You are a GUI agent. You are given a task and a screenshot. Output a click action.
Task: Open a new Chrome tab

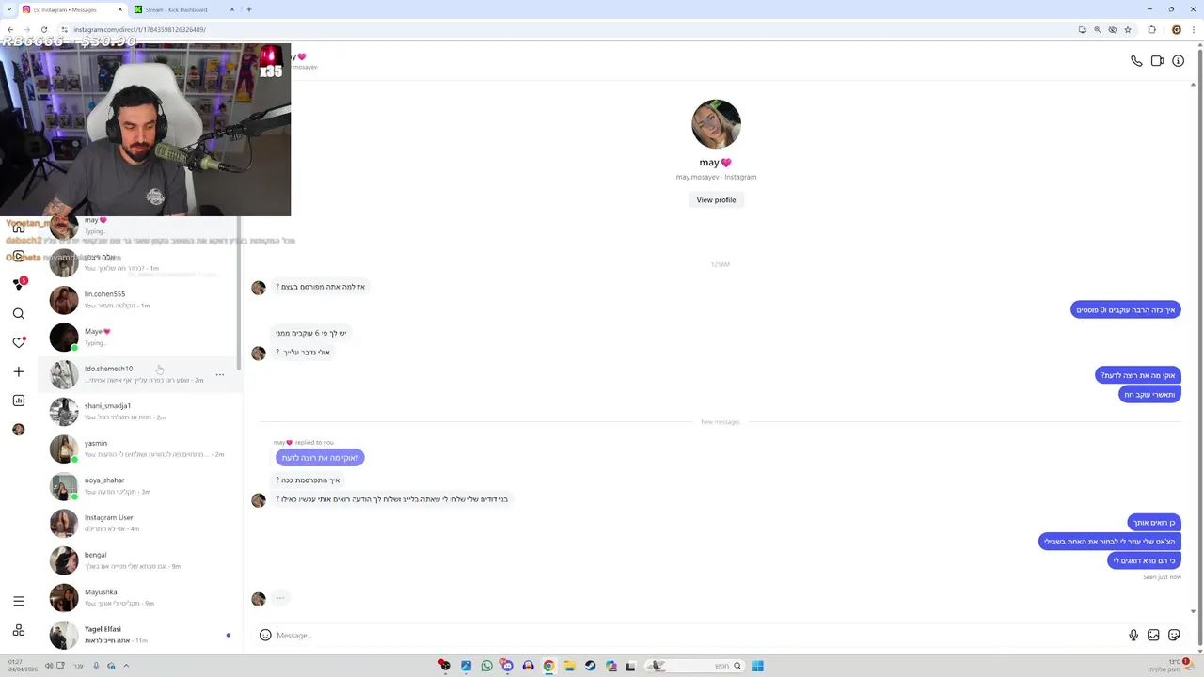248,9
